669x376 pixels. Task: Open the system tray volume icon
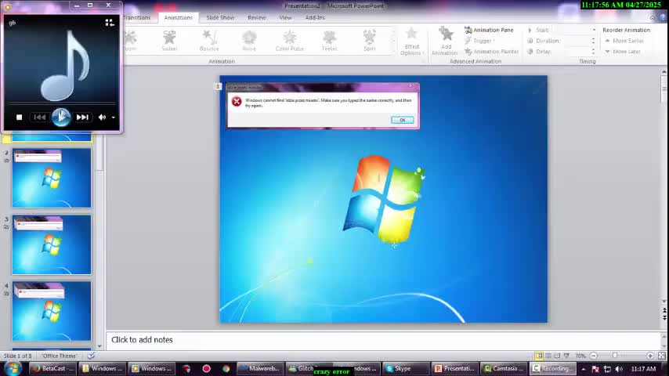620,369
